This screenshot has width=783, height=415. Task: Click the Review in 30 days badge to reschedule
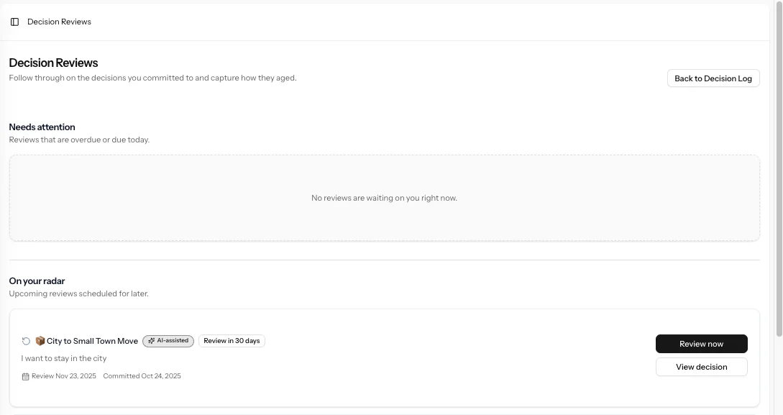(x=232, y=340)
